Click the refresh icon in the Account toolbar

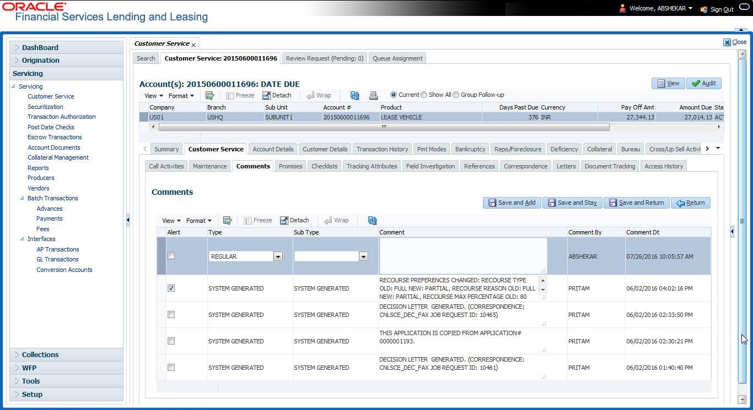point(354,95)
